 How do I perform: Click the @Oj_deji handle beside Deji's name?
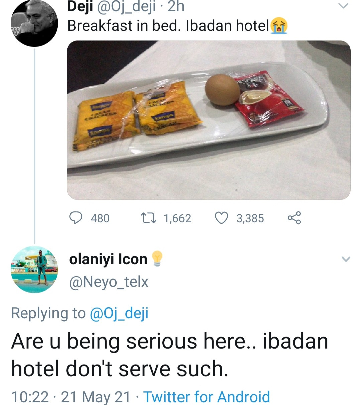[x=126, y=7]
